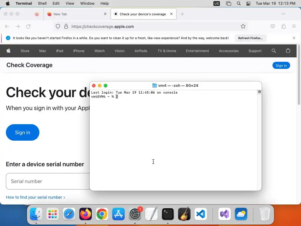Close the New Tab tab
Screen dimensions: 301x226
(x=105, y=14)
